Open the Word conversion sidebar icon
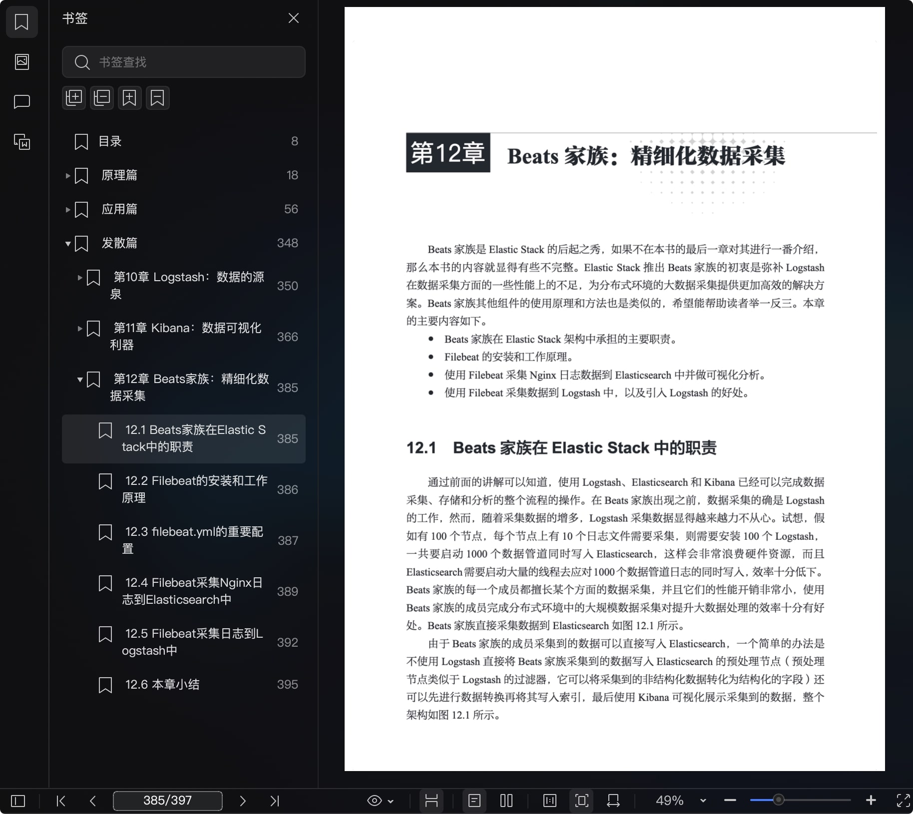This screenshot has width=913, height=814. click(x=21, y=142)
